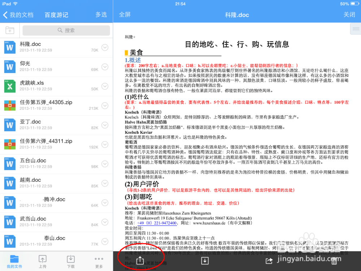Open the 越南.doc Word file icon

(10, 183)
